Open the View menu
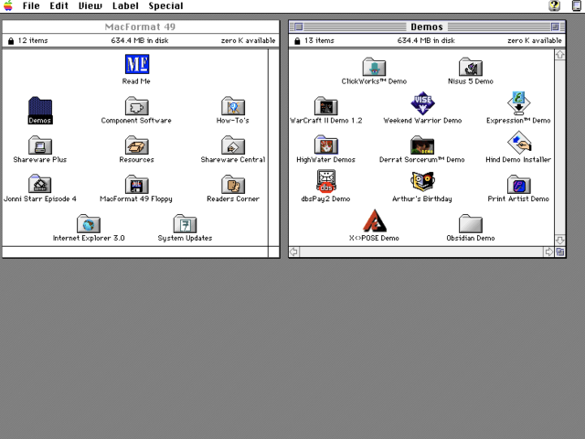Screen dimensions: 585x439 click(90, 5)
